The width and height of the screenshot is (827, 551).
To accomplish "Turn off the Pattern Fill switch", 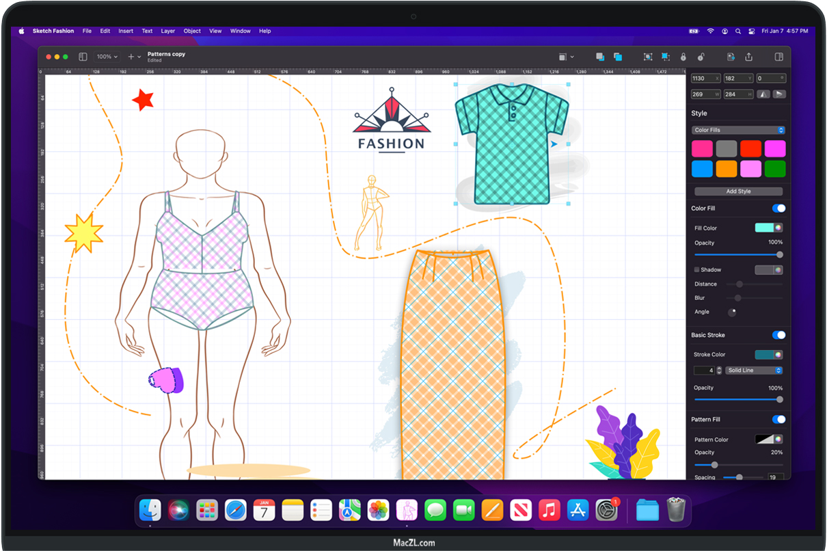I will pyautogui.click(x=778, y=419).
